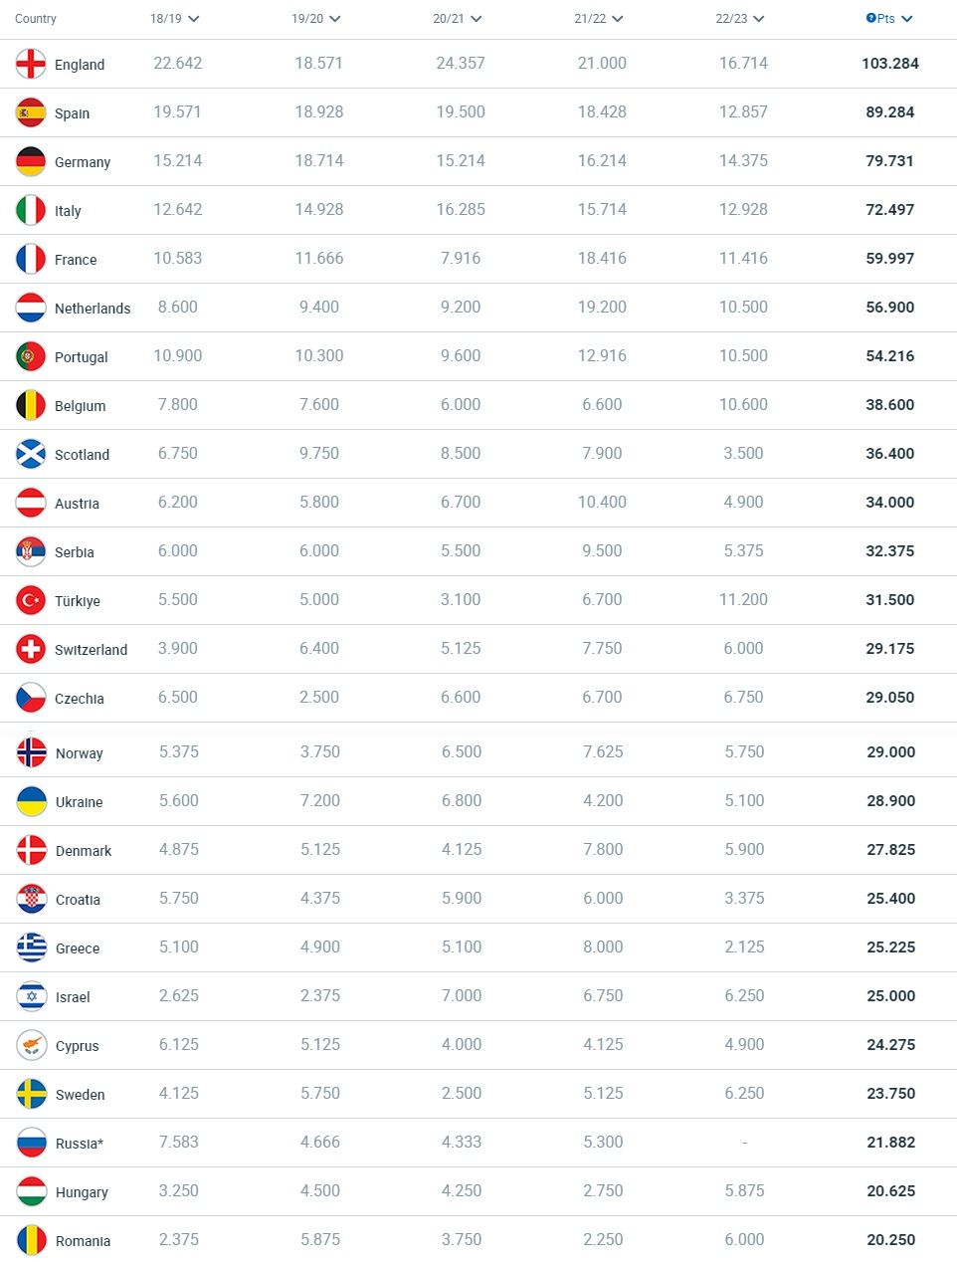This screenshot has height=1262, width=957.
Task: Open the Germany country link
Action: 83,162
